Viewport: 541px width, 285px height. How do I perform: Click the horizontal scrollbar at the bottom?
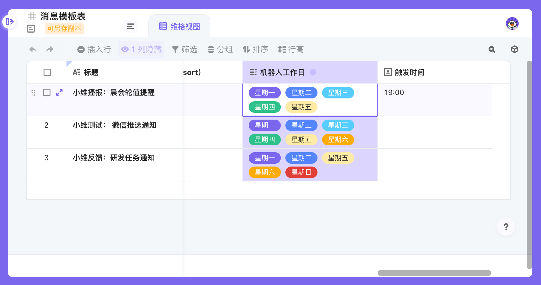tap(434, 273)
